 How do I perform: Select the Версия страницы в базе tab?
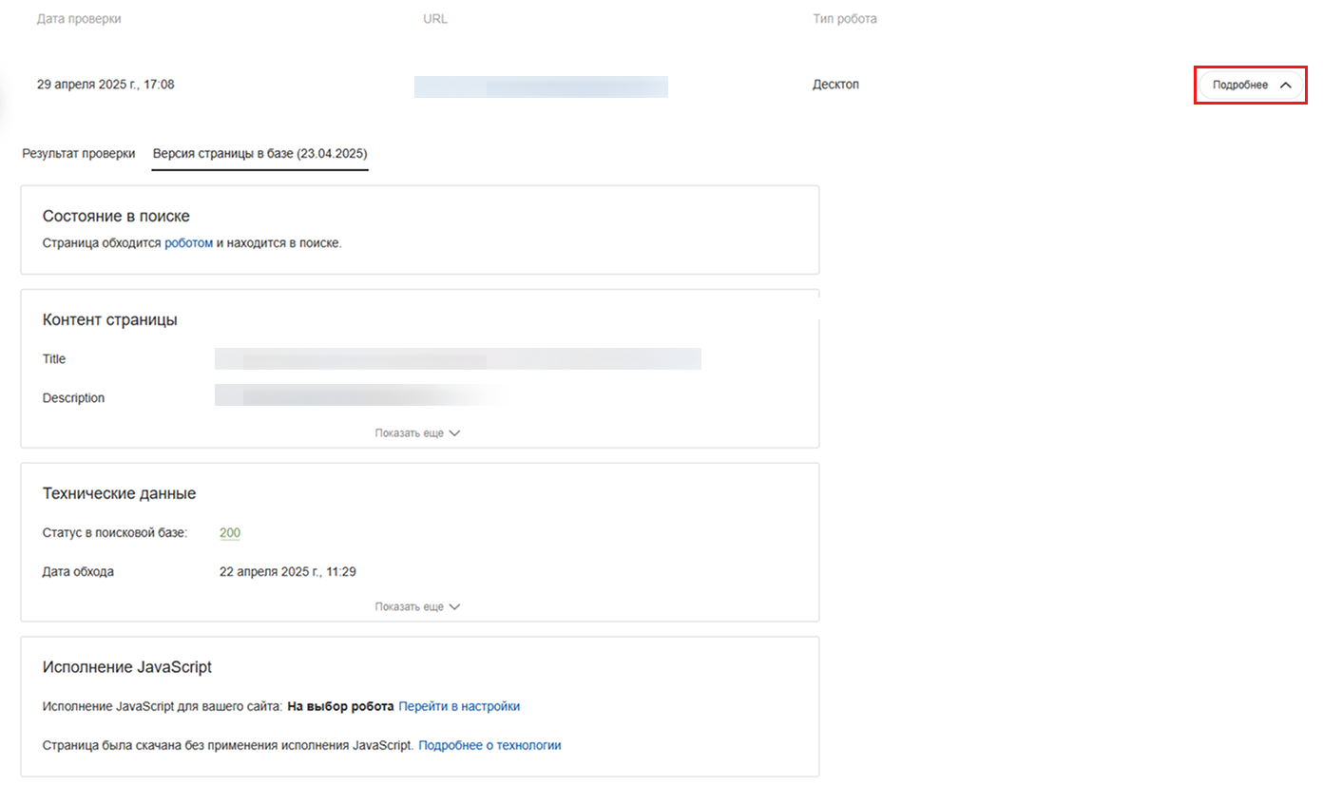260,153
